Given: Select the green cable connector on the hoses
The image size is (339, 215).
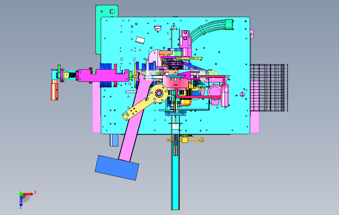Looking at the screenshot, I should point(229,24).
